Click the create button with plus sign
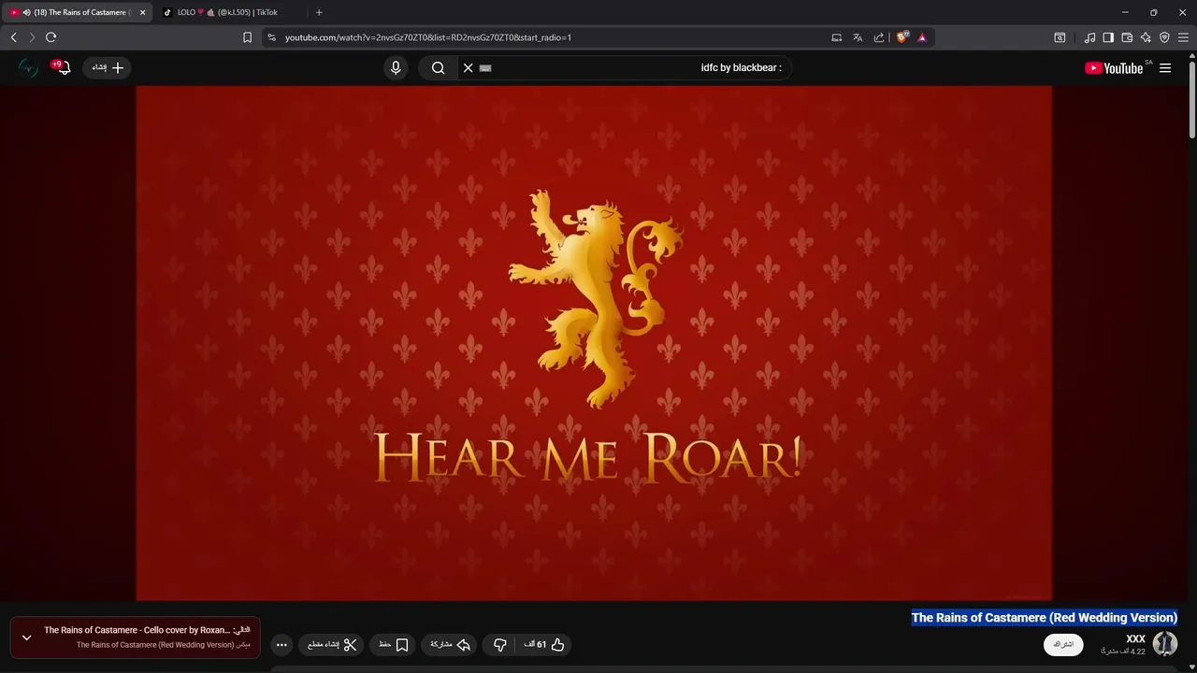 107,67
